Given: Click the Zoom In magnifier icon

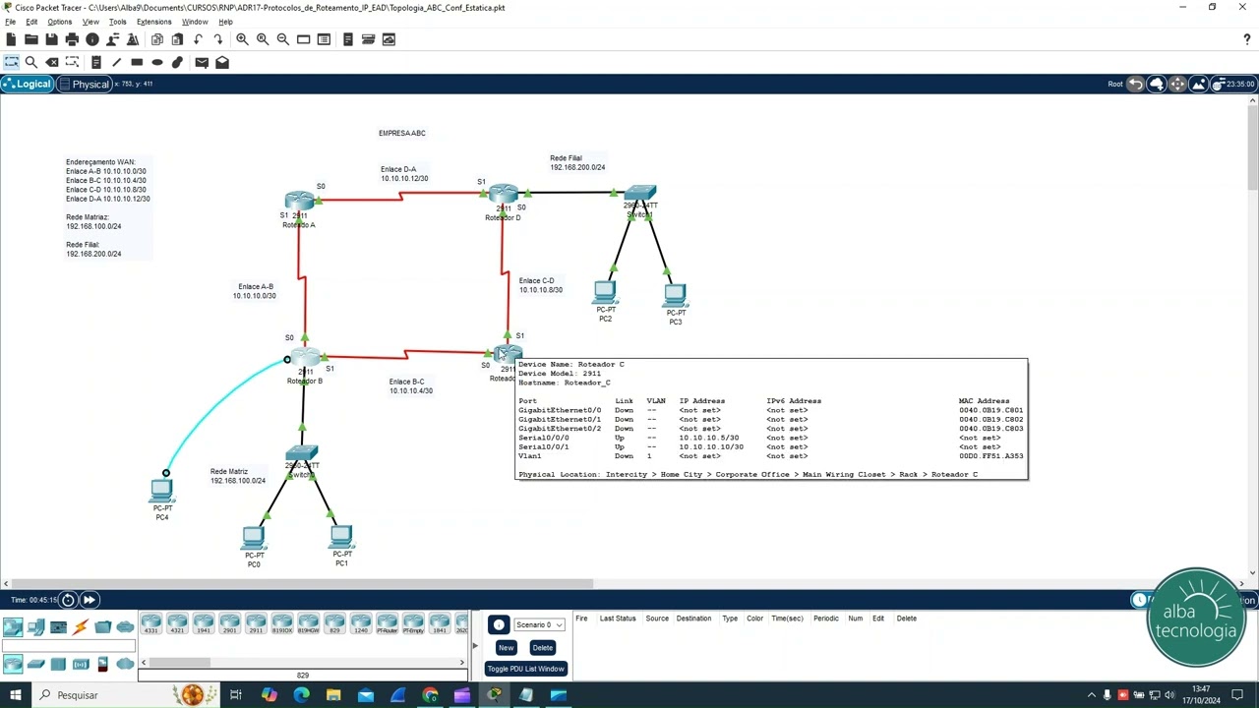Looking at the screenshot, I should (242, 39).
